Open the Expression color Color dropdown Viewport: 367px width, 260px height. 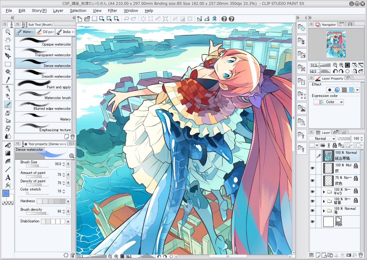coord(328,102)
